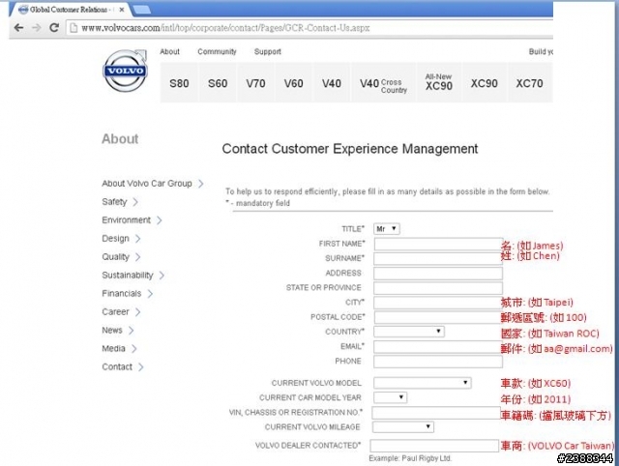Click the Postal Code input field
The height and width of the screenshot is (466, 619).
click(438, 317)
